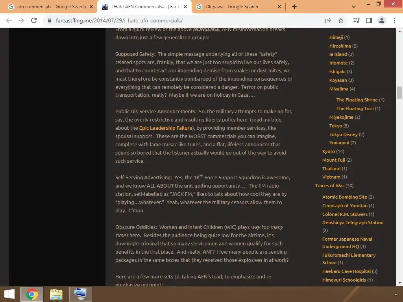Click the 'Supposed Safety:' paragraph heading text
403x302 pixels.
pyautogui.click(x=135, y=54)
